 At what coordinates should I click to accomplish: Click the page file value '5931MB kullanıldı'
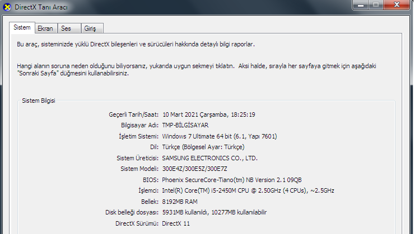[215, 212]
